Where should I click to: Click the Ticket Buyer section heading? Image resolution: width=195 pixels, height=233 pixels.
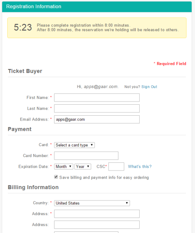tap(25, 71)
